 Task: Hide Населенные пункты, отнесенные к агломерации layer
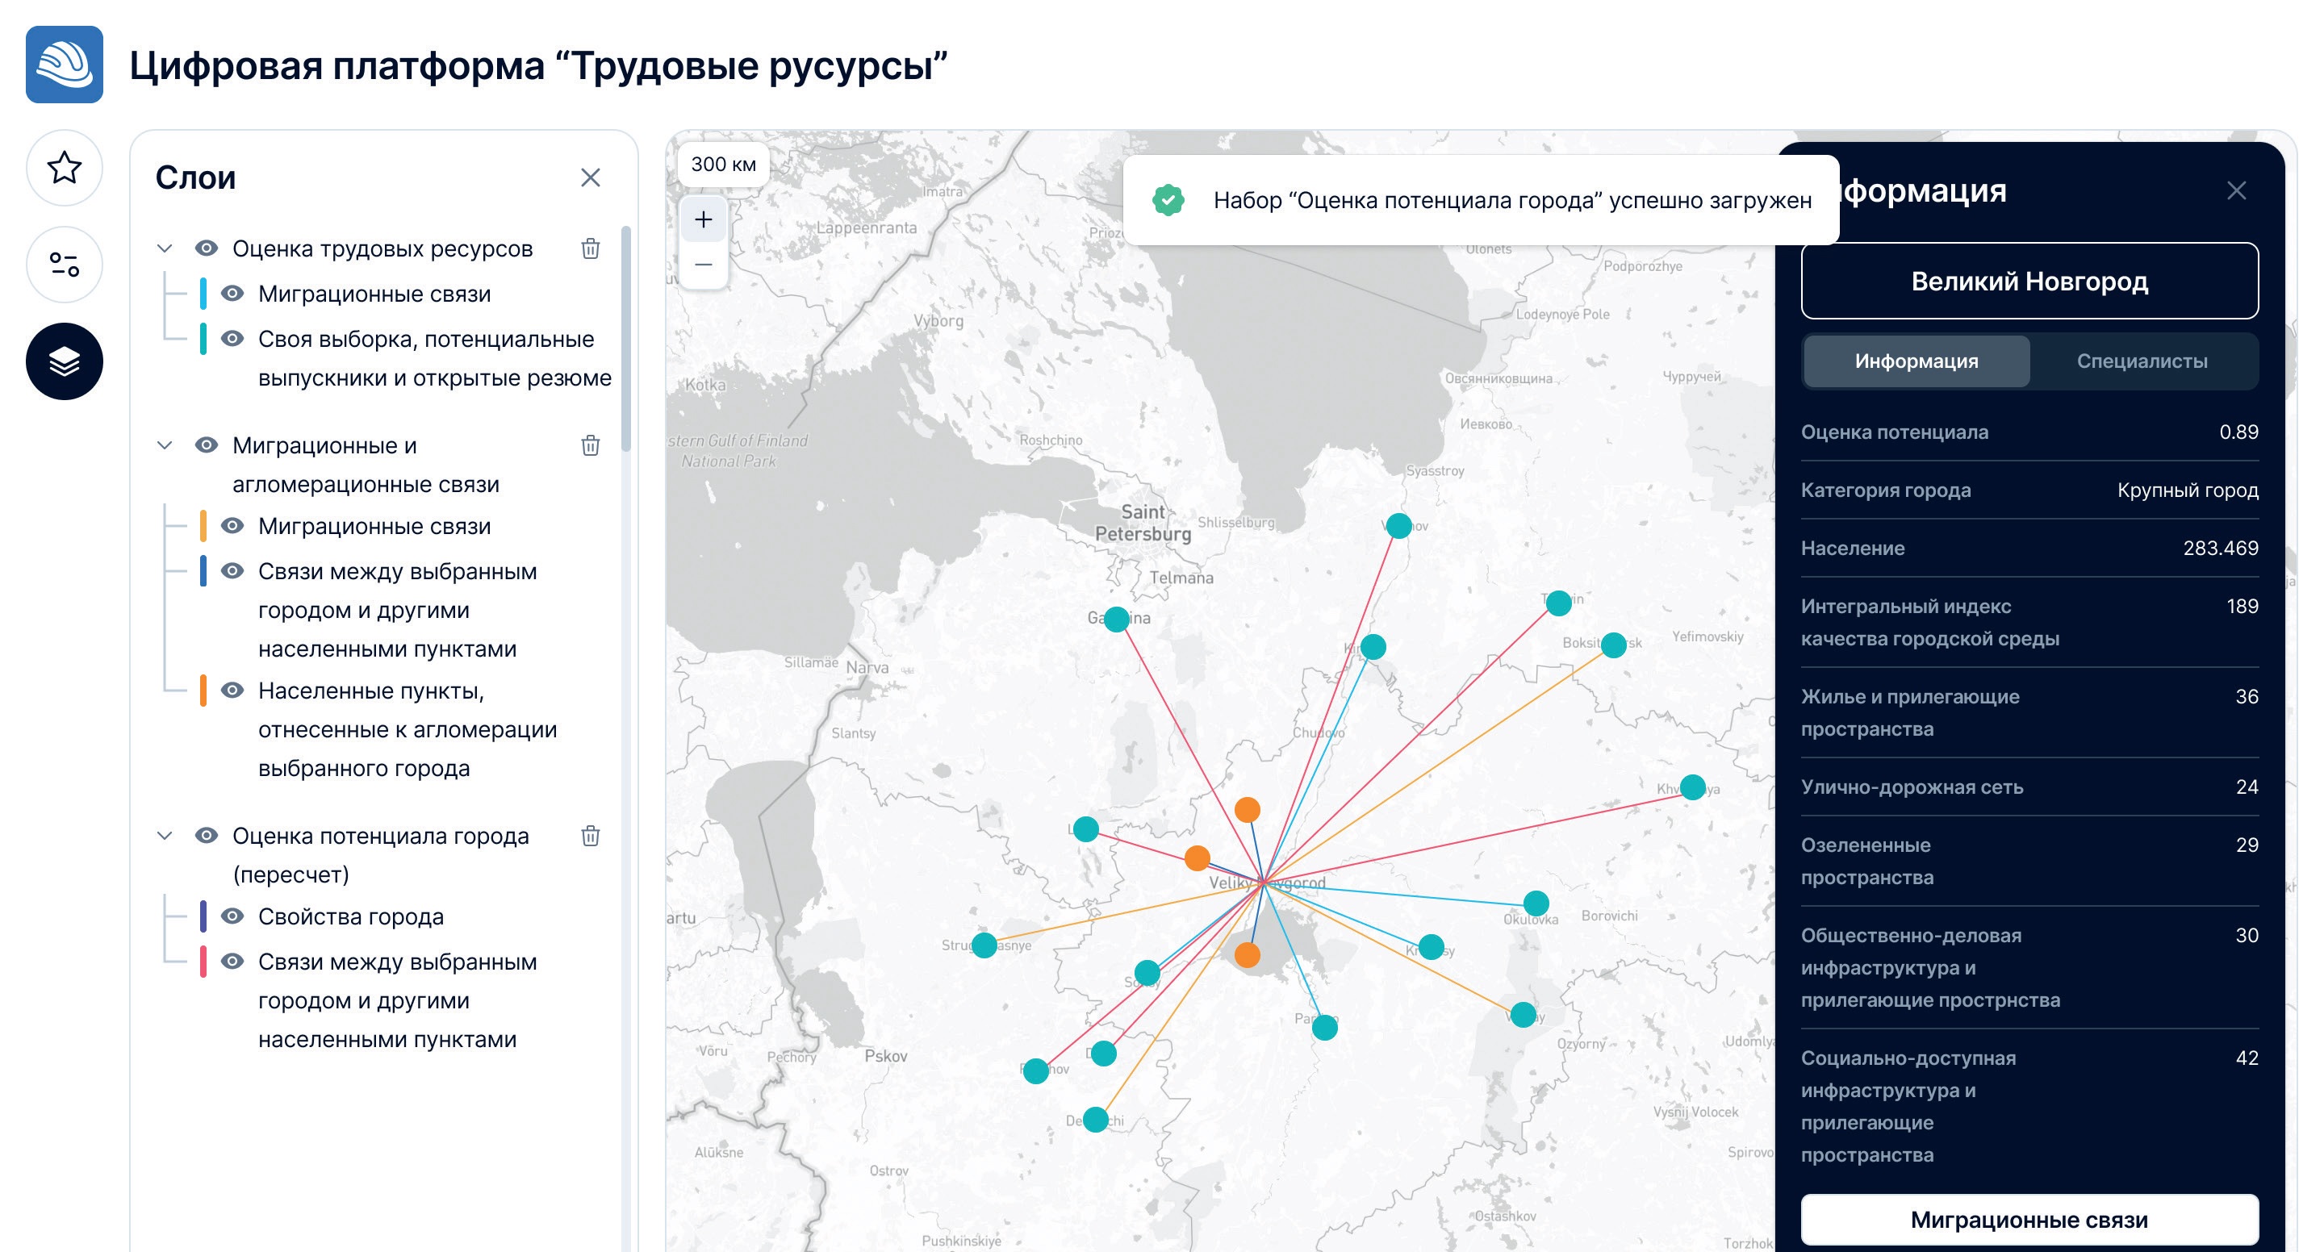(232, 690)
